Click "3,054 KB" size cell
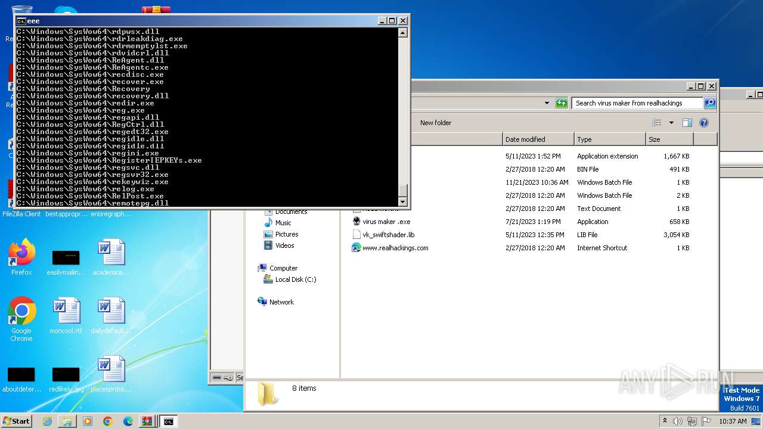Screen dimensions: 763x429 677,235
